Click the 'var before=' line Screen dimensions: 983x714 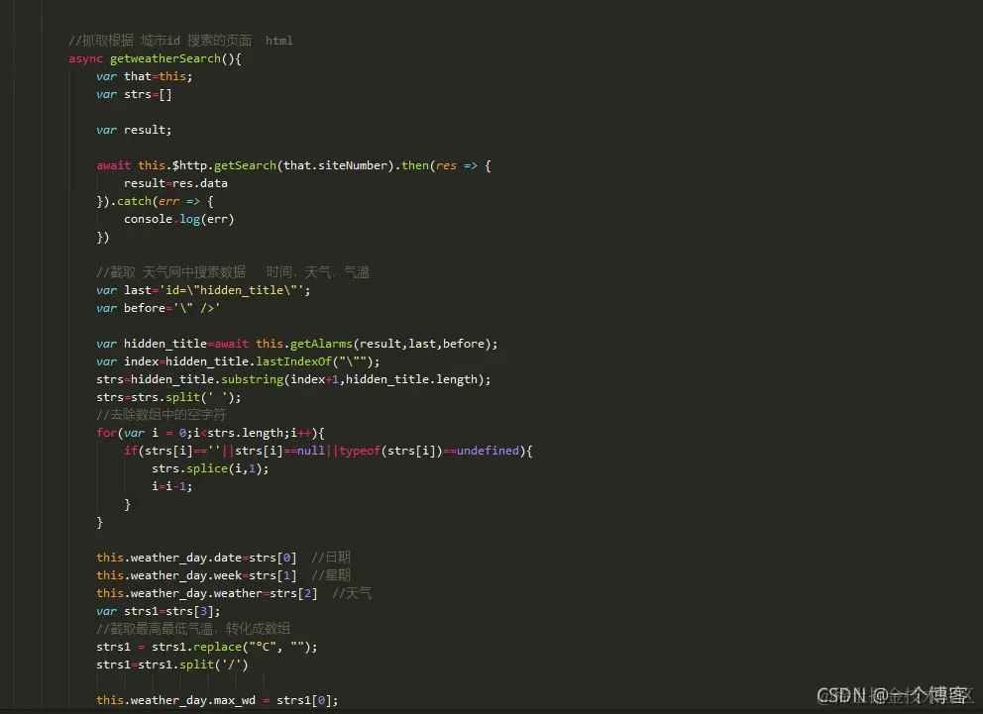pos(158,308)
